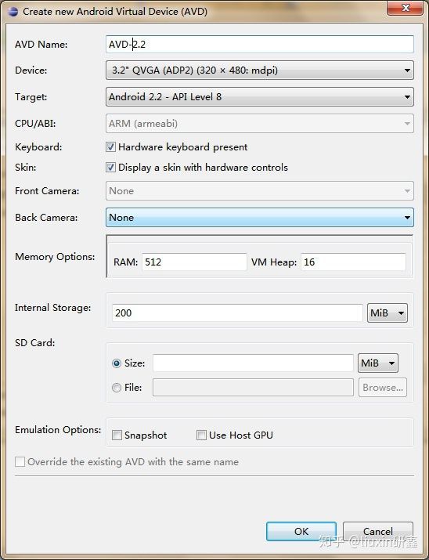Select the SD Card File radio button
The height and width of the screenshot is (560, 429).
(x=117, y=388)
